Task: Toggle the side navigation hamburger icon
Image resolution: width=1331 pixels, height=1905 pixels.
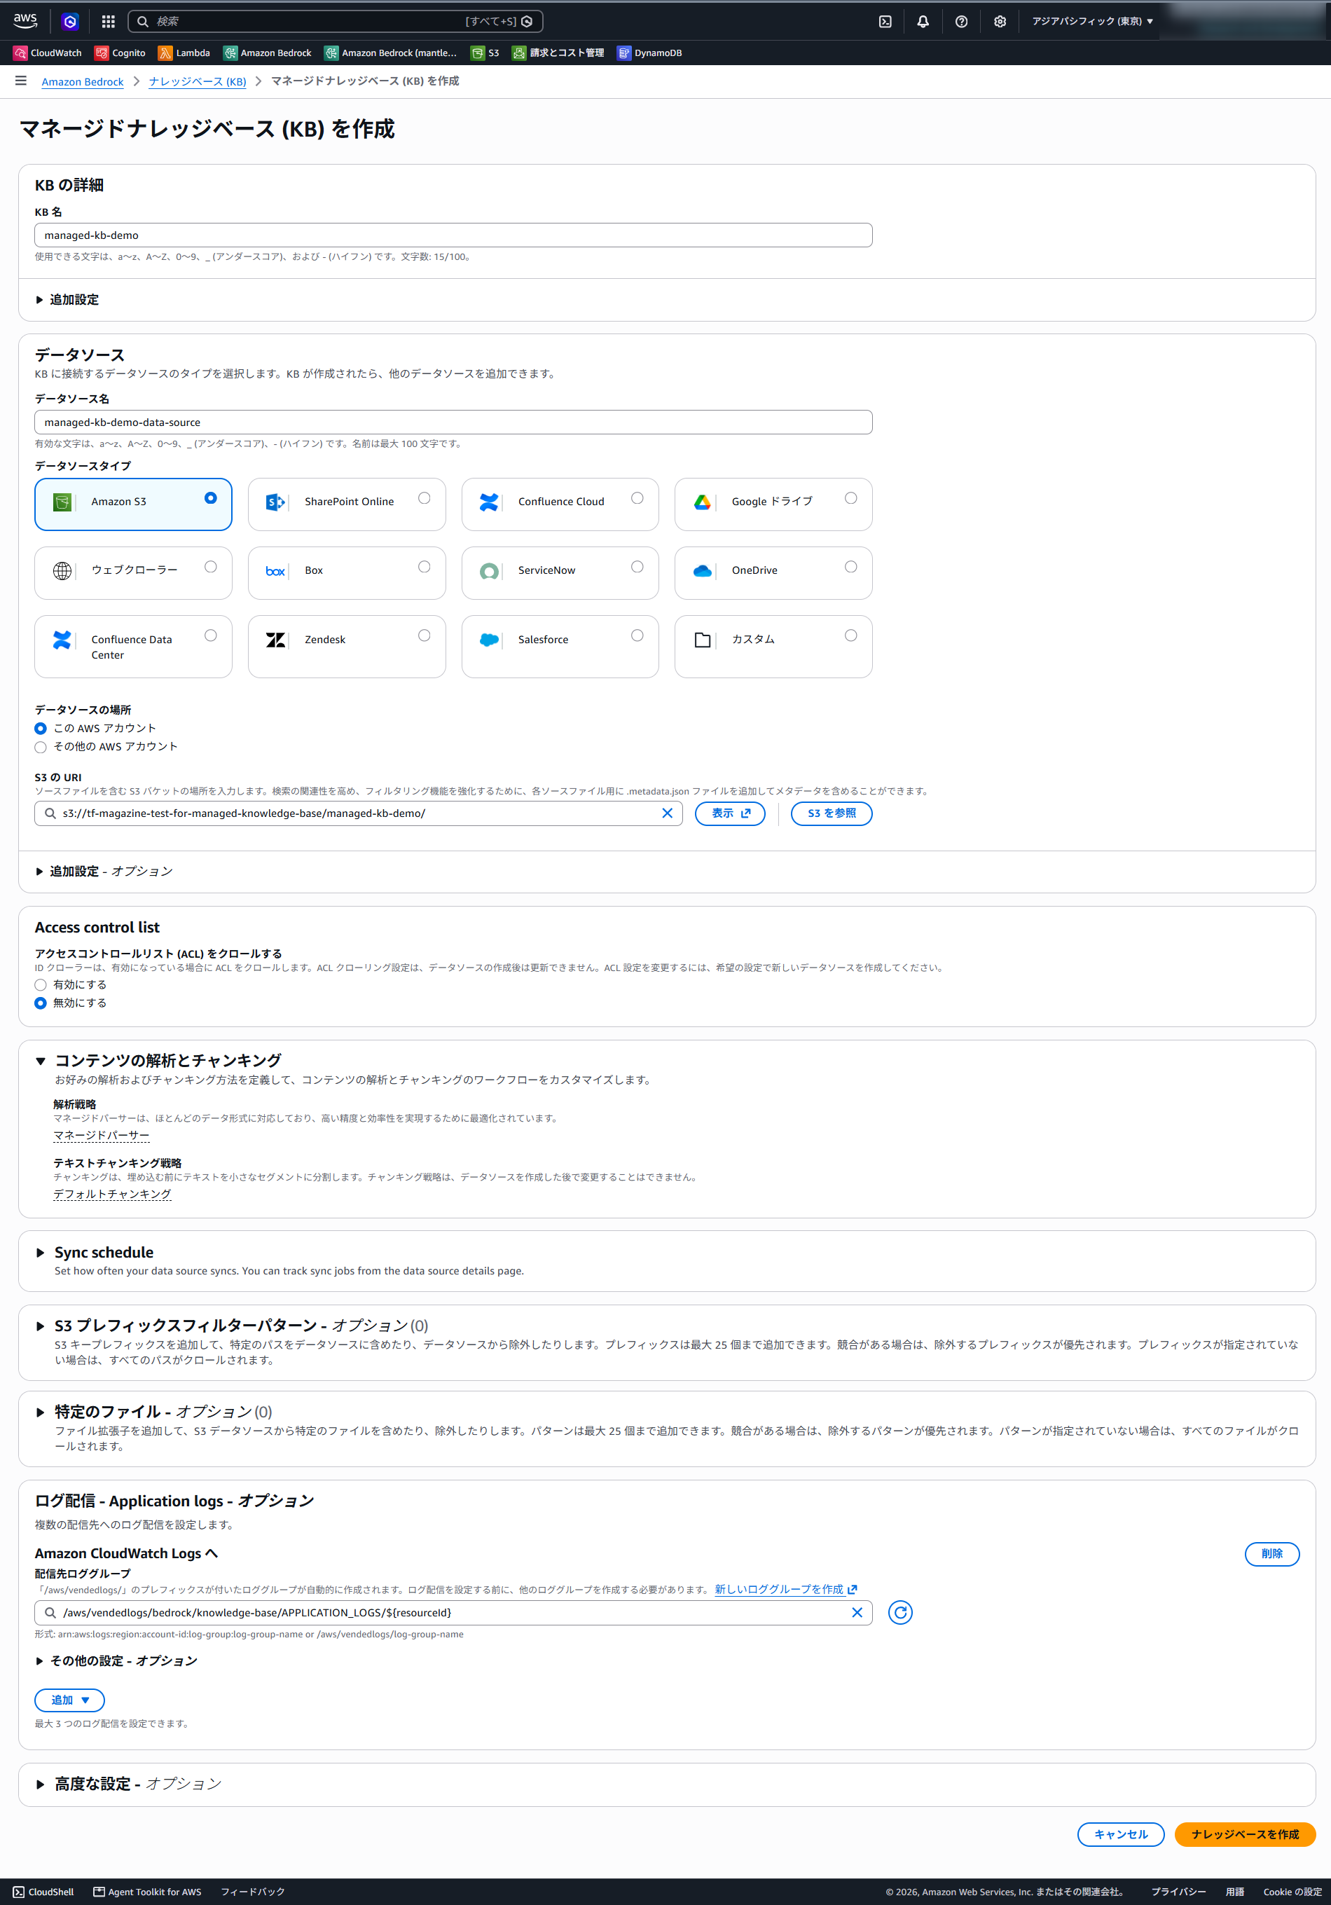Action: click(21, 81)
